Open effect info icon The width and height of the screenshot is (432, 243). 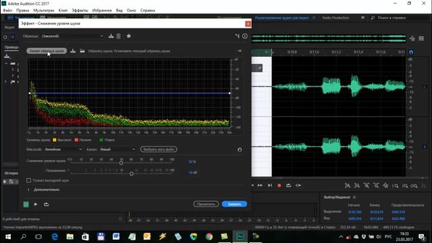click(245, 36)
